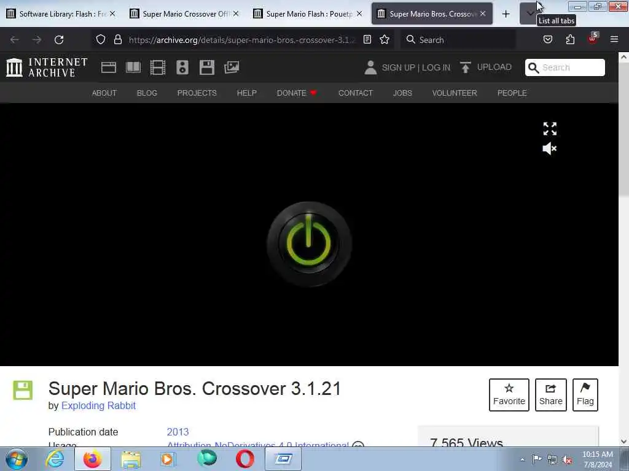Click the muted volume tray icon
This screenshot has width=629, height=471.
click(567, 459)
